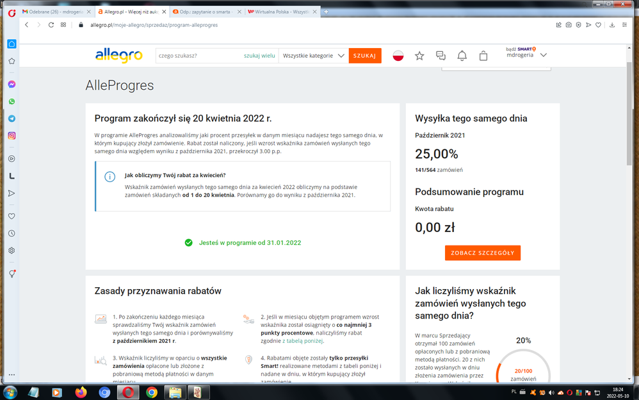Click the 0,00 zł rabat amount

pos(435,228)
